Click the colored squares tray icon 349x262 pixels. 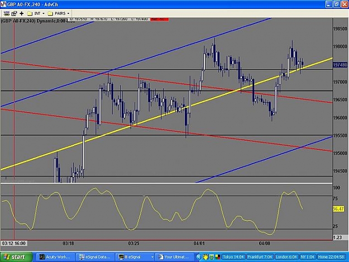[217, 257]
